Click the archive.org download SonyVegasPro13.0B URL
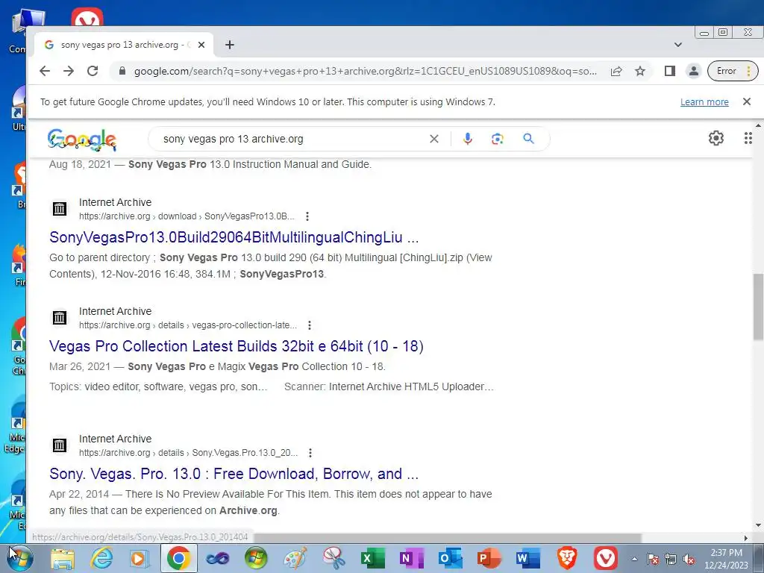 point(187,216)
